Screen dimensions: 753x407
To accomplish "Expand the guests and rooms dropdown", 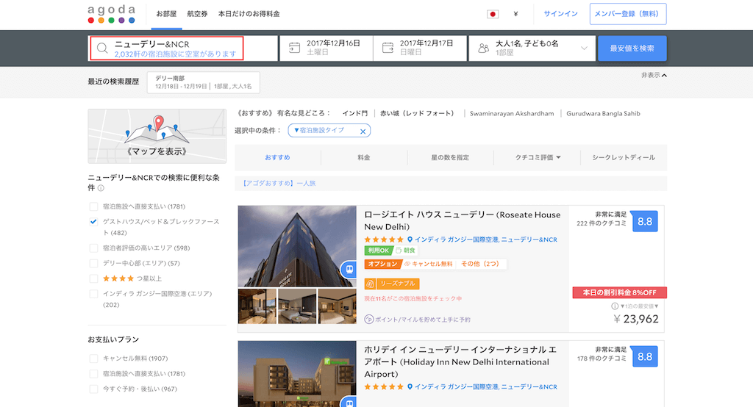I will tap(584, 48).
